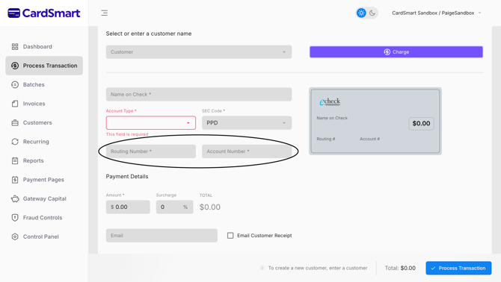
Task: Click the eCheck logo on card
Action: pyautogui.click(x=330, y=101)
